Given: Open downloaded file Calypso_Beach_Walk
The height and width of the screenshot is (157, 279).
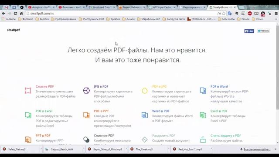Looking at the screenshot, I should click(x=62, y=149).
